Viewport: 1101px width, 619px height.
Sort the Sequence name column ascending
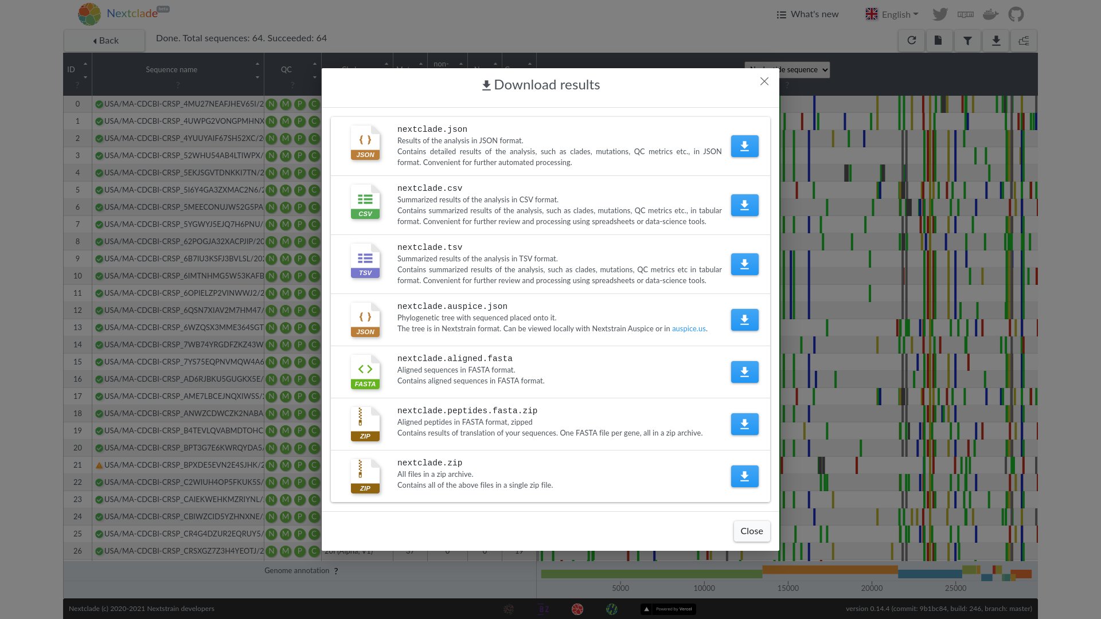(257, 64)
